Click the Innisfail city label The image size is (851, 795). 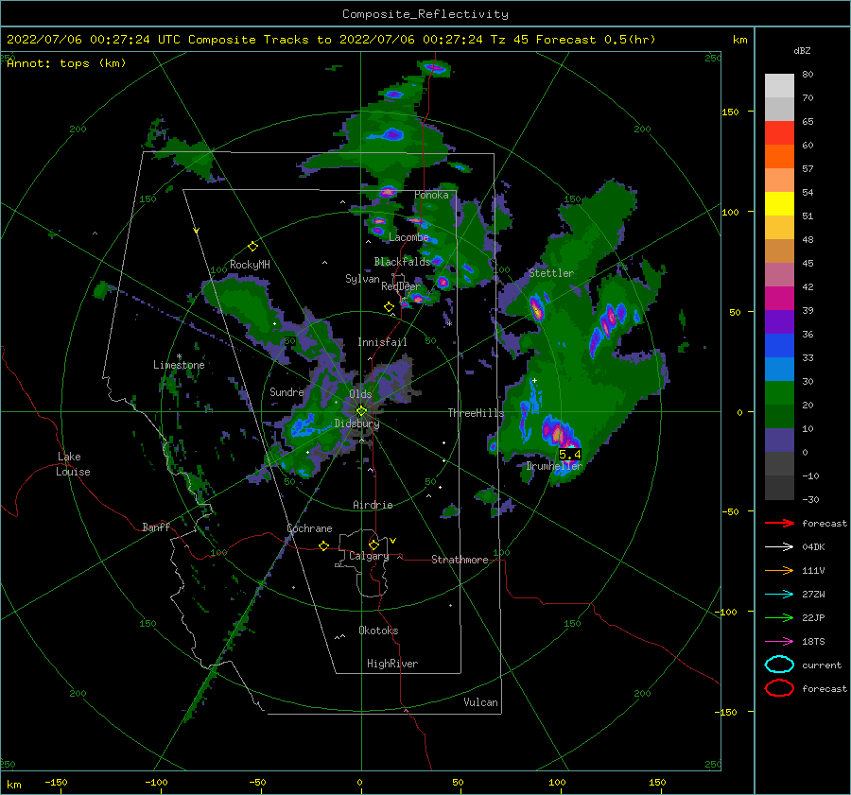pos(382,342)
